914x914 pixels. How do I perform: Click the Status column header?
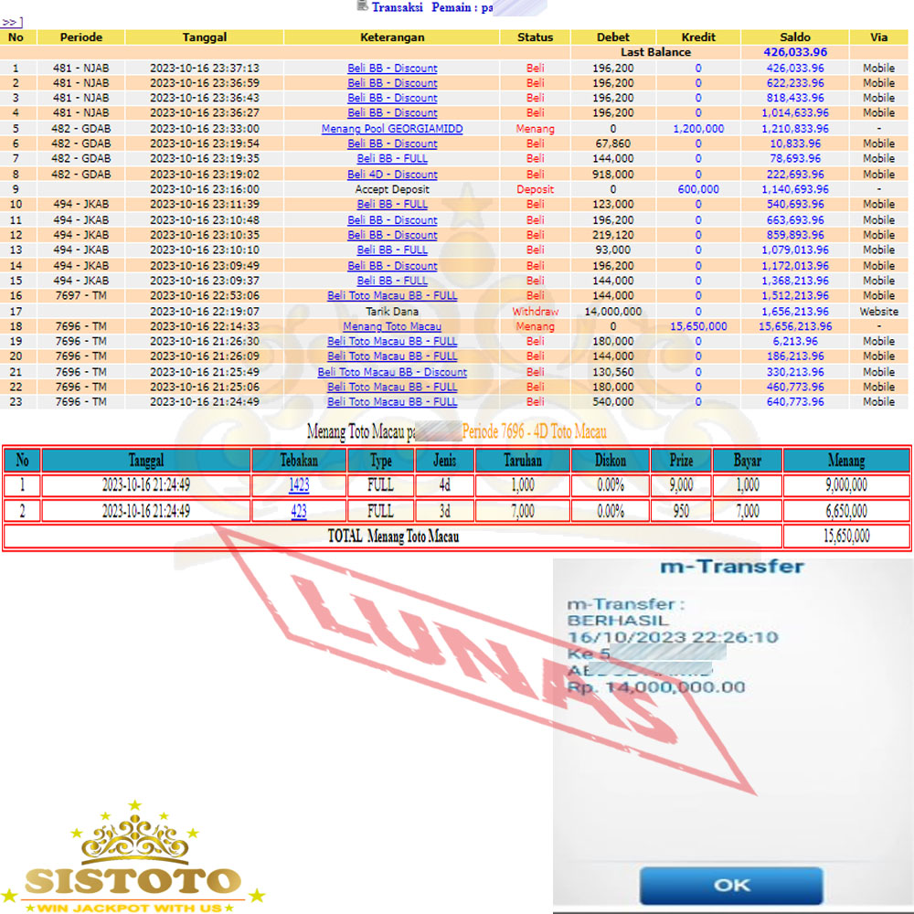coord(535,37)
